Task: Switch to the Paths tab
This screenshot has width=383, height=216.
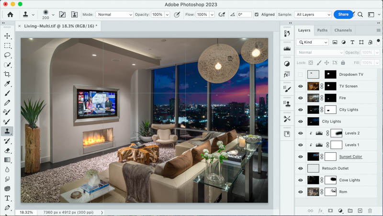Action: (x=323, y=30)
